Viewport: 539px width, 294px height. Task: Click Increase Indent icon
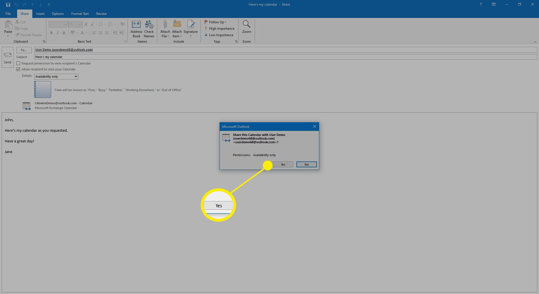(x=122, y=33)
